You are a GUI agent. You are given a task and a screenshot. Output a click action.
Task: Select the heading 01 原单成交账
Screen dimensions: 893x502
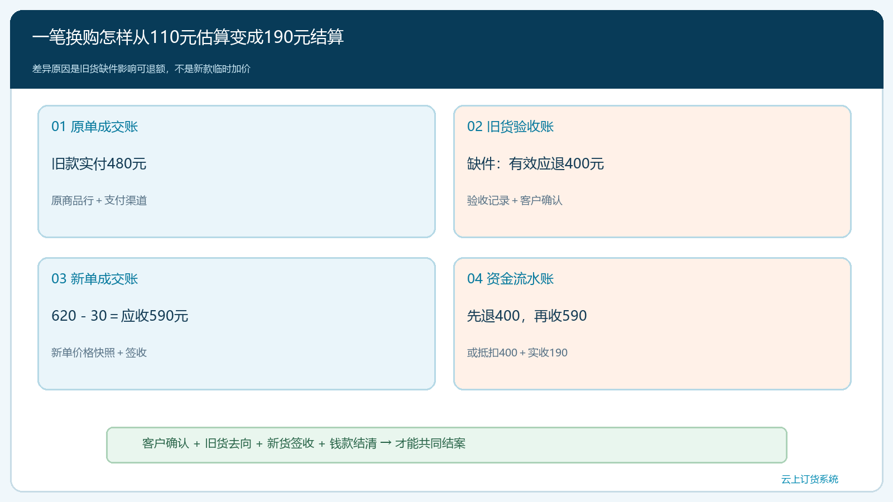[x=94, y=127]
